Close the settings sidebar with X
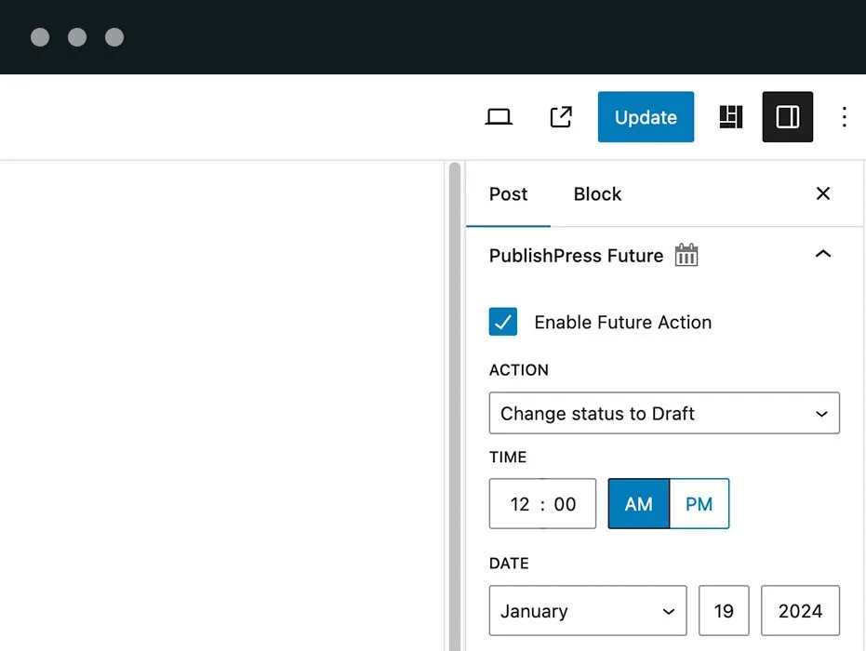 [823, 193]
